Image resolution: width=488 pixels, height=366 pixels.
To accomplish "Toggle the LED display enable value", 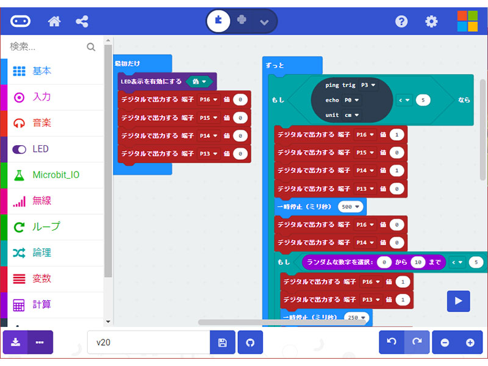I will click(x=199, y=81).
